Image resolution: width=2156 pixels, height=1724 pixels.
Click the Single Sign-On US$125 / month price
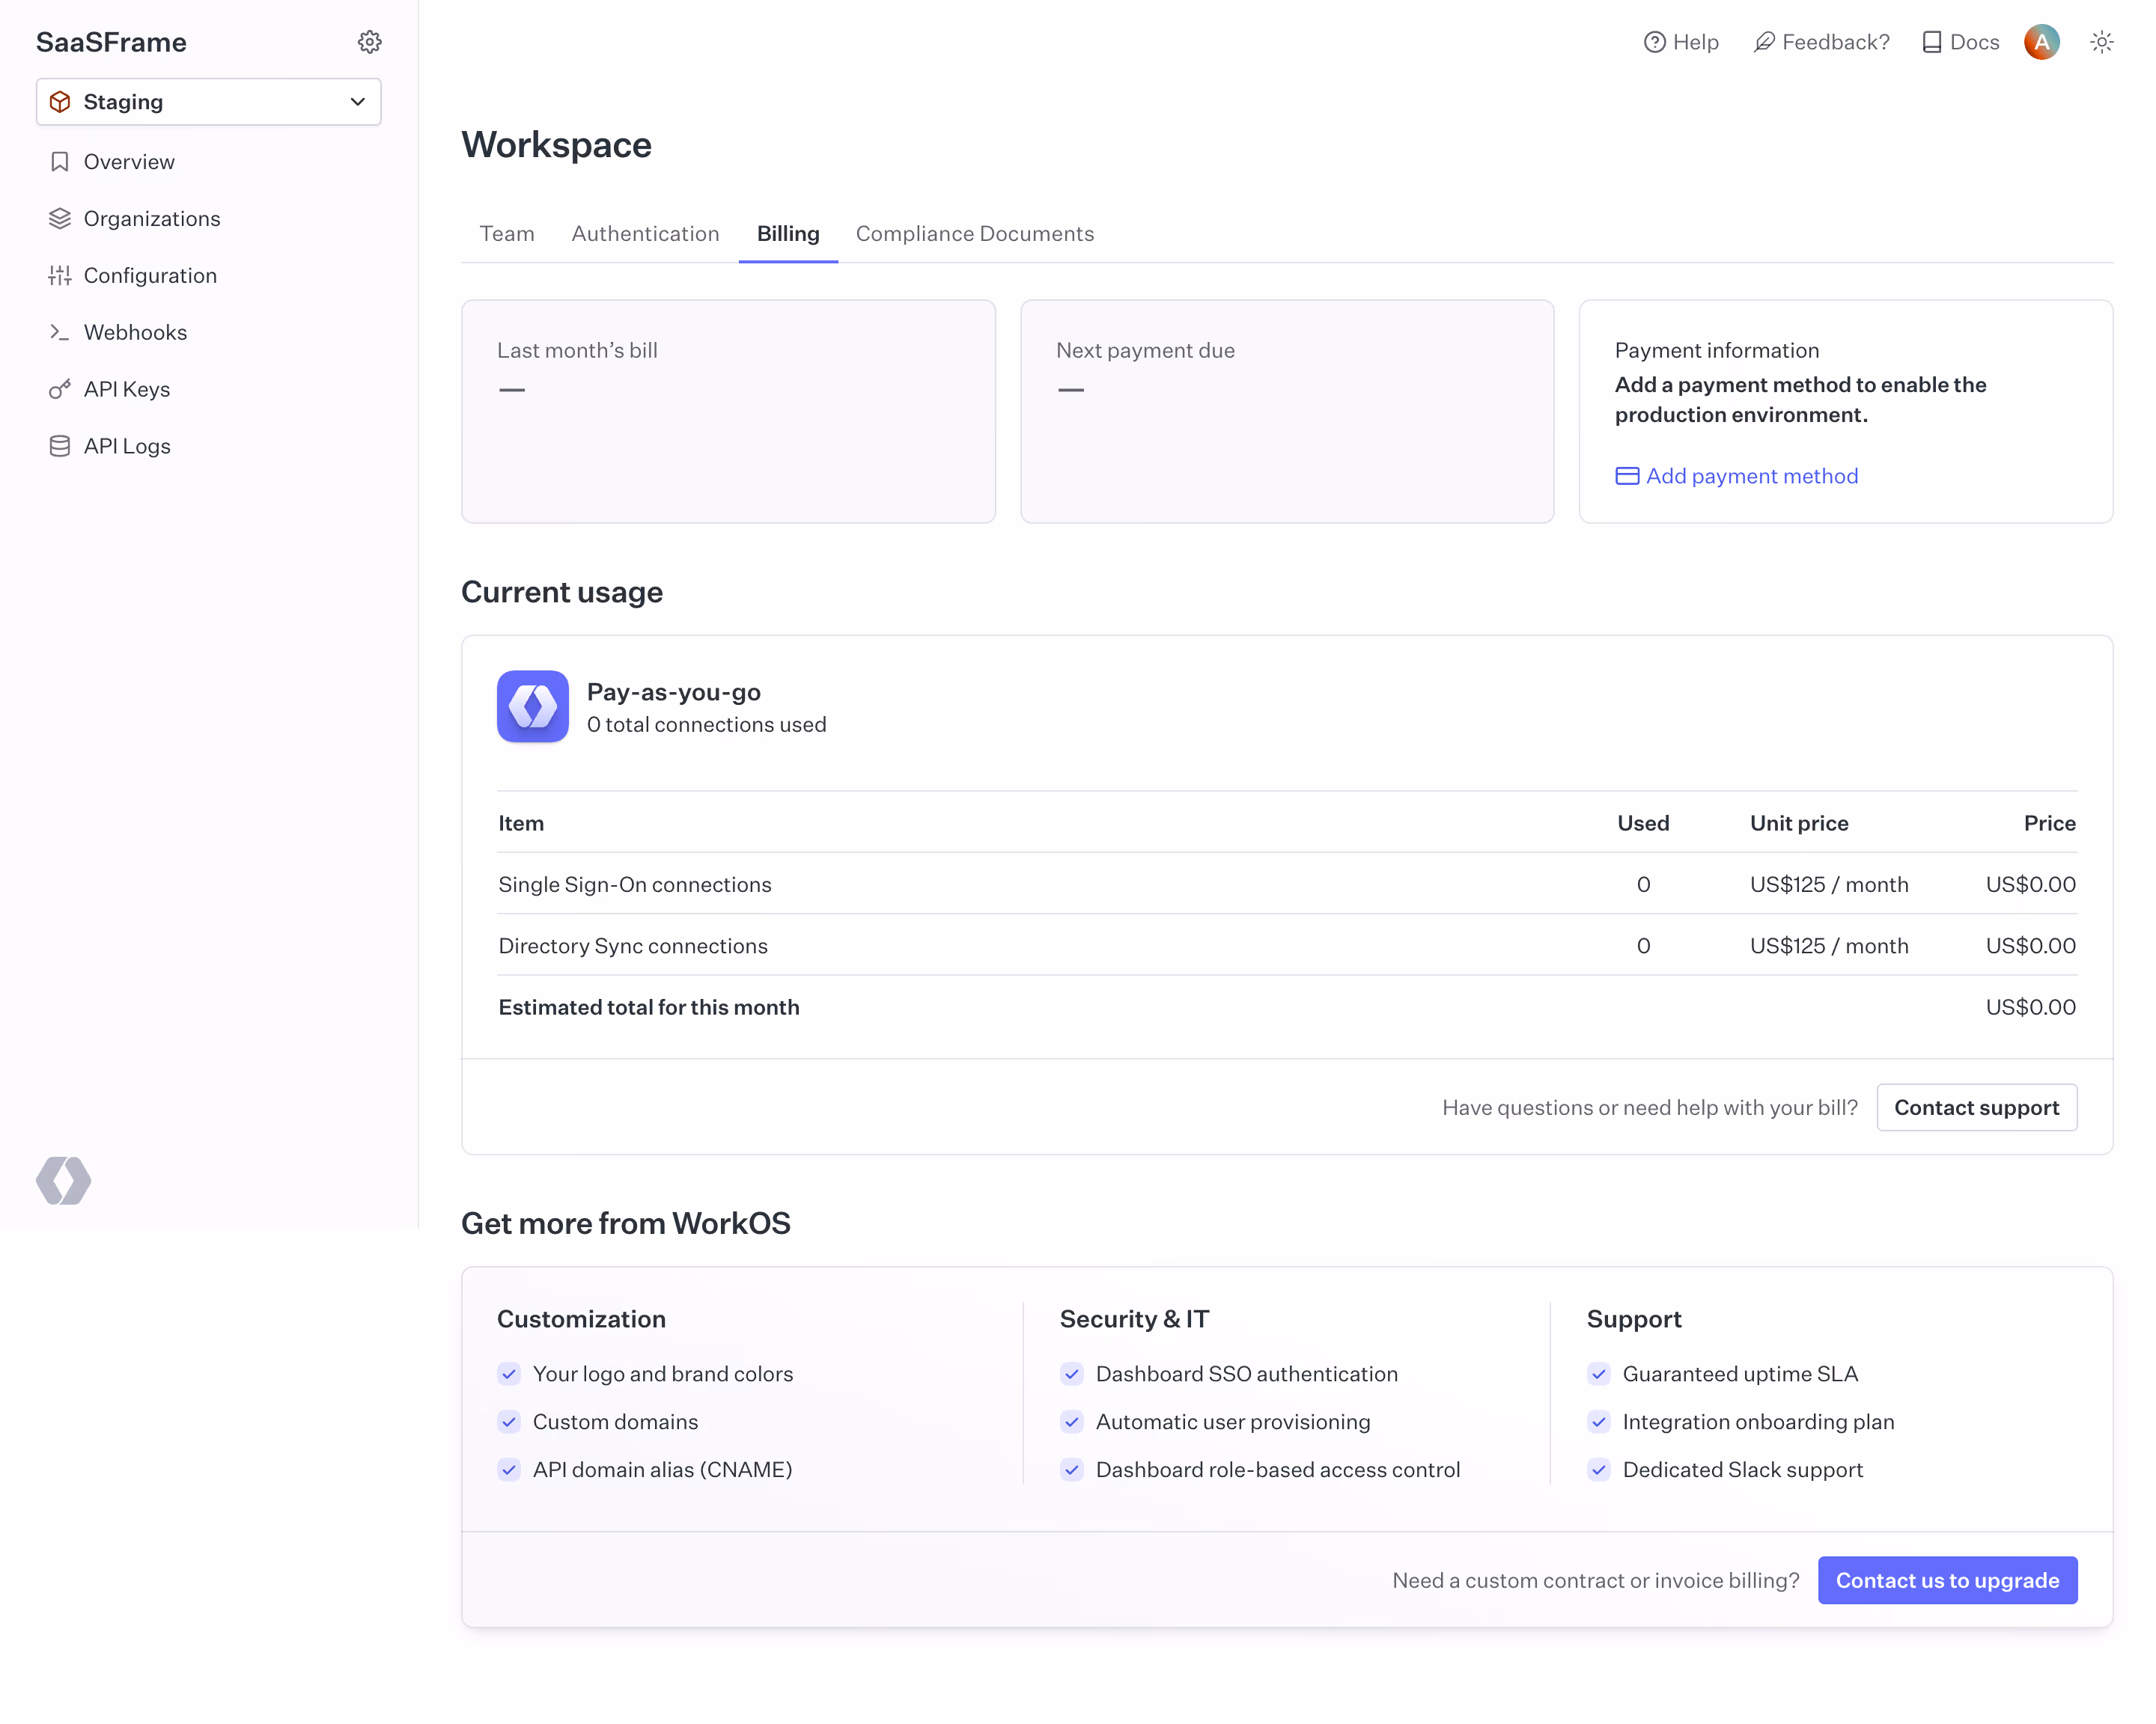(x=1829, y=884)
